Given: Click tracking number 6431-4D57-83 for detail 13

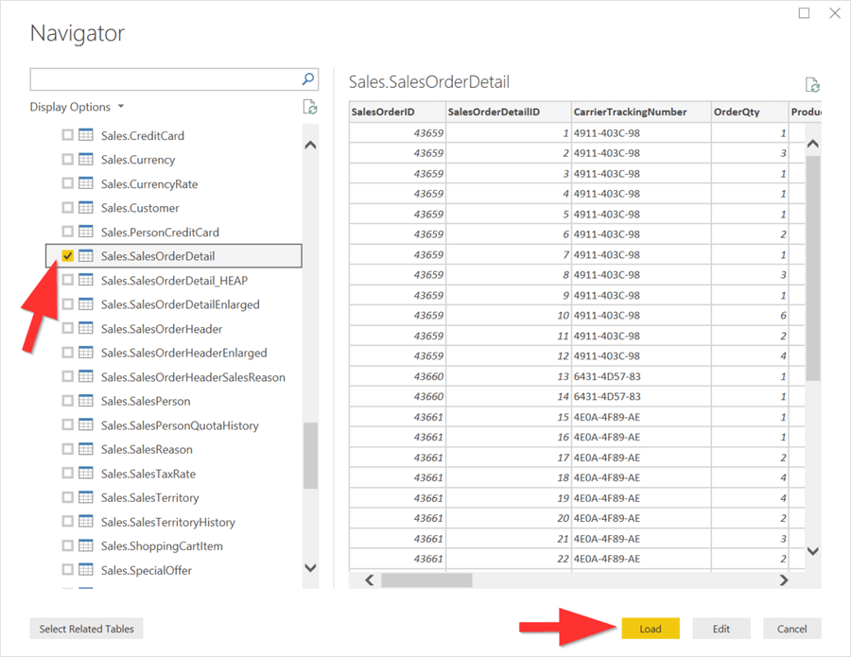Looking at the screenshot, I should tap(607, 376).
